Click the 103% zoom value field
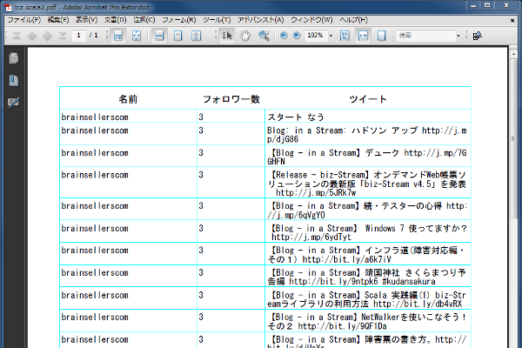The height and width of the screenshot is (348, 522). (x=315, y=36)
